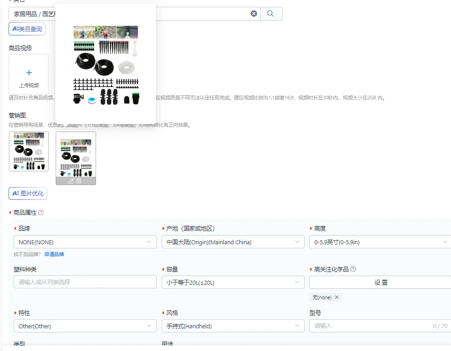Click the 高关注化学品 field label
This screenshot has height=351, width=451.
click(x=332, y=269)
